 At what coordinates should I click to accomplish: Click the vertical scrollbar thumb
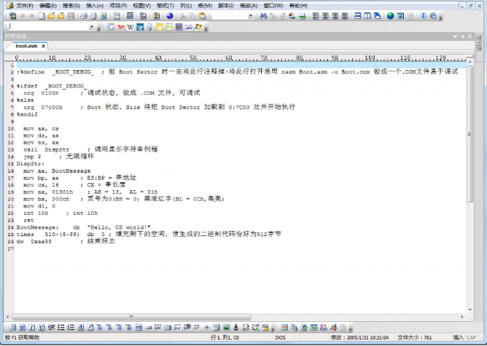pyautogui.click(x=470, y=134)
